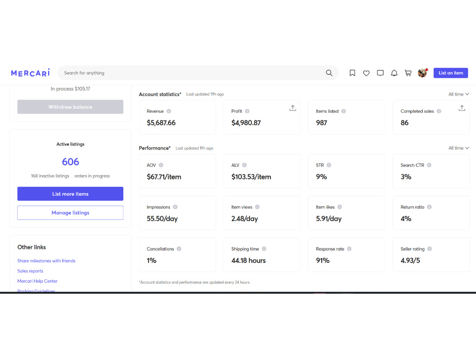Click the Item likes info icon
This screenshot has height=357, width=476.
click(339, 207)
